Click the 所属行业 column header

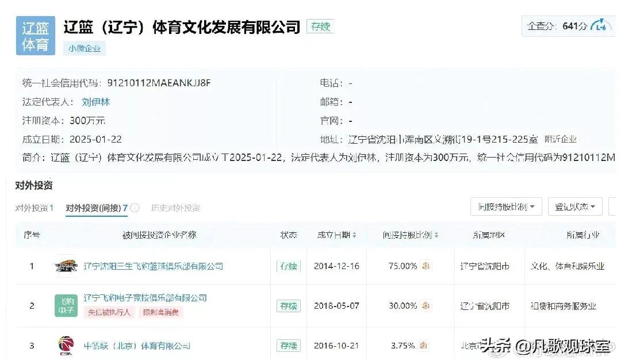[583, 235]
